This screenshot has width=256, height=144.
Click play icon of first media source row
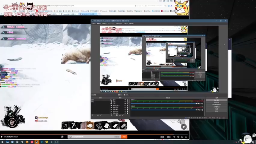pos(111,106)
